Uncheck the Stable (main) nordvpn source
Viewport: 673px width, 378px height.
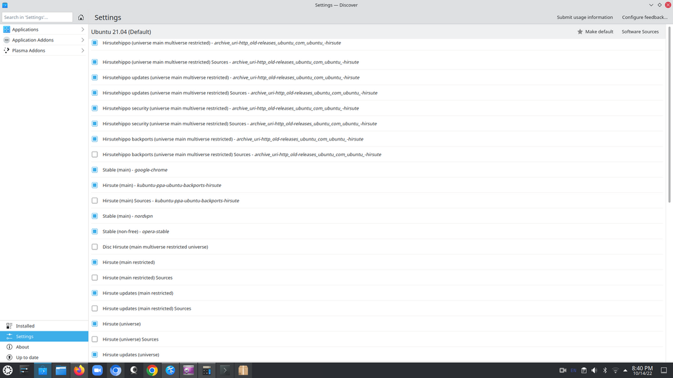[95, 216]
